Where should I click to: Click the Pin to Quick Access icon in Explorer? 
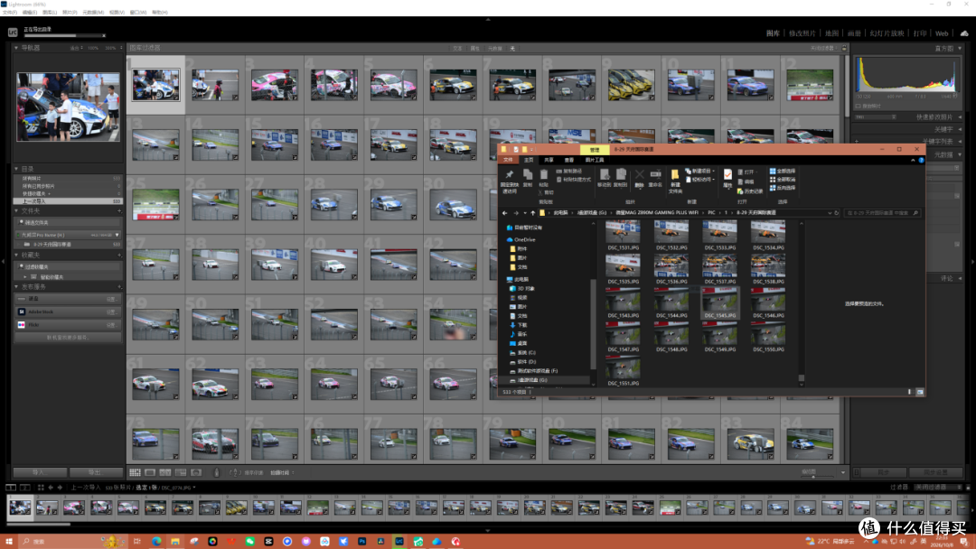coord(509,175)
